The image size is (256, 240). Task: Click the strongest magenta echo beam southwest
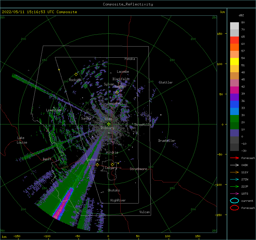[63, 204]
